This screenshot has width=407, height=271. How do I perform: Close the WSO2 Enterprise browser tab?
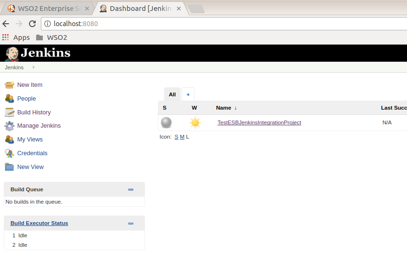coord(87,9)
